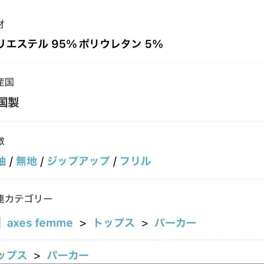Click the chevron in the bottom breadcrumb row
Image resolution: width=264 pixels, height=264 pixels.
[37, 256]
